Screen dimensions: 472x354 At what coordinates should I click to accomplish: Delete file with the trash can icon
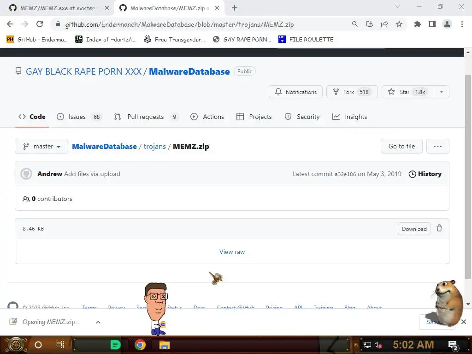(439, 229)
